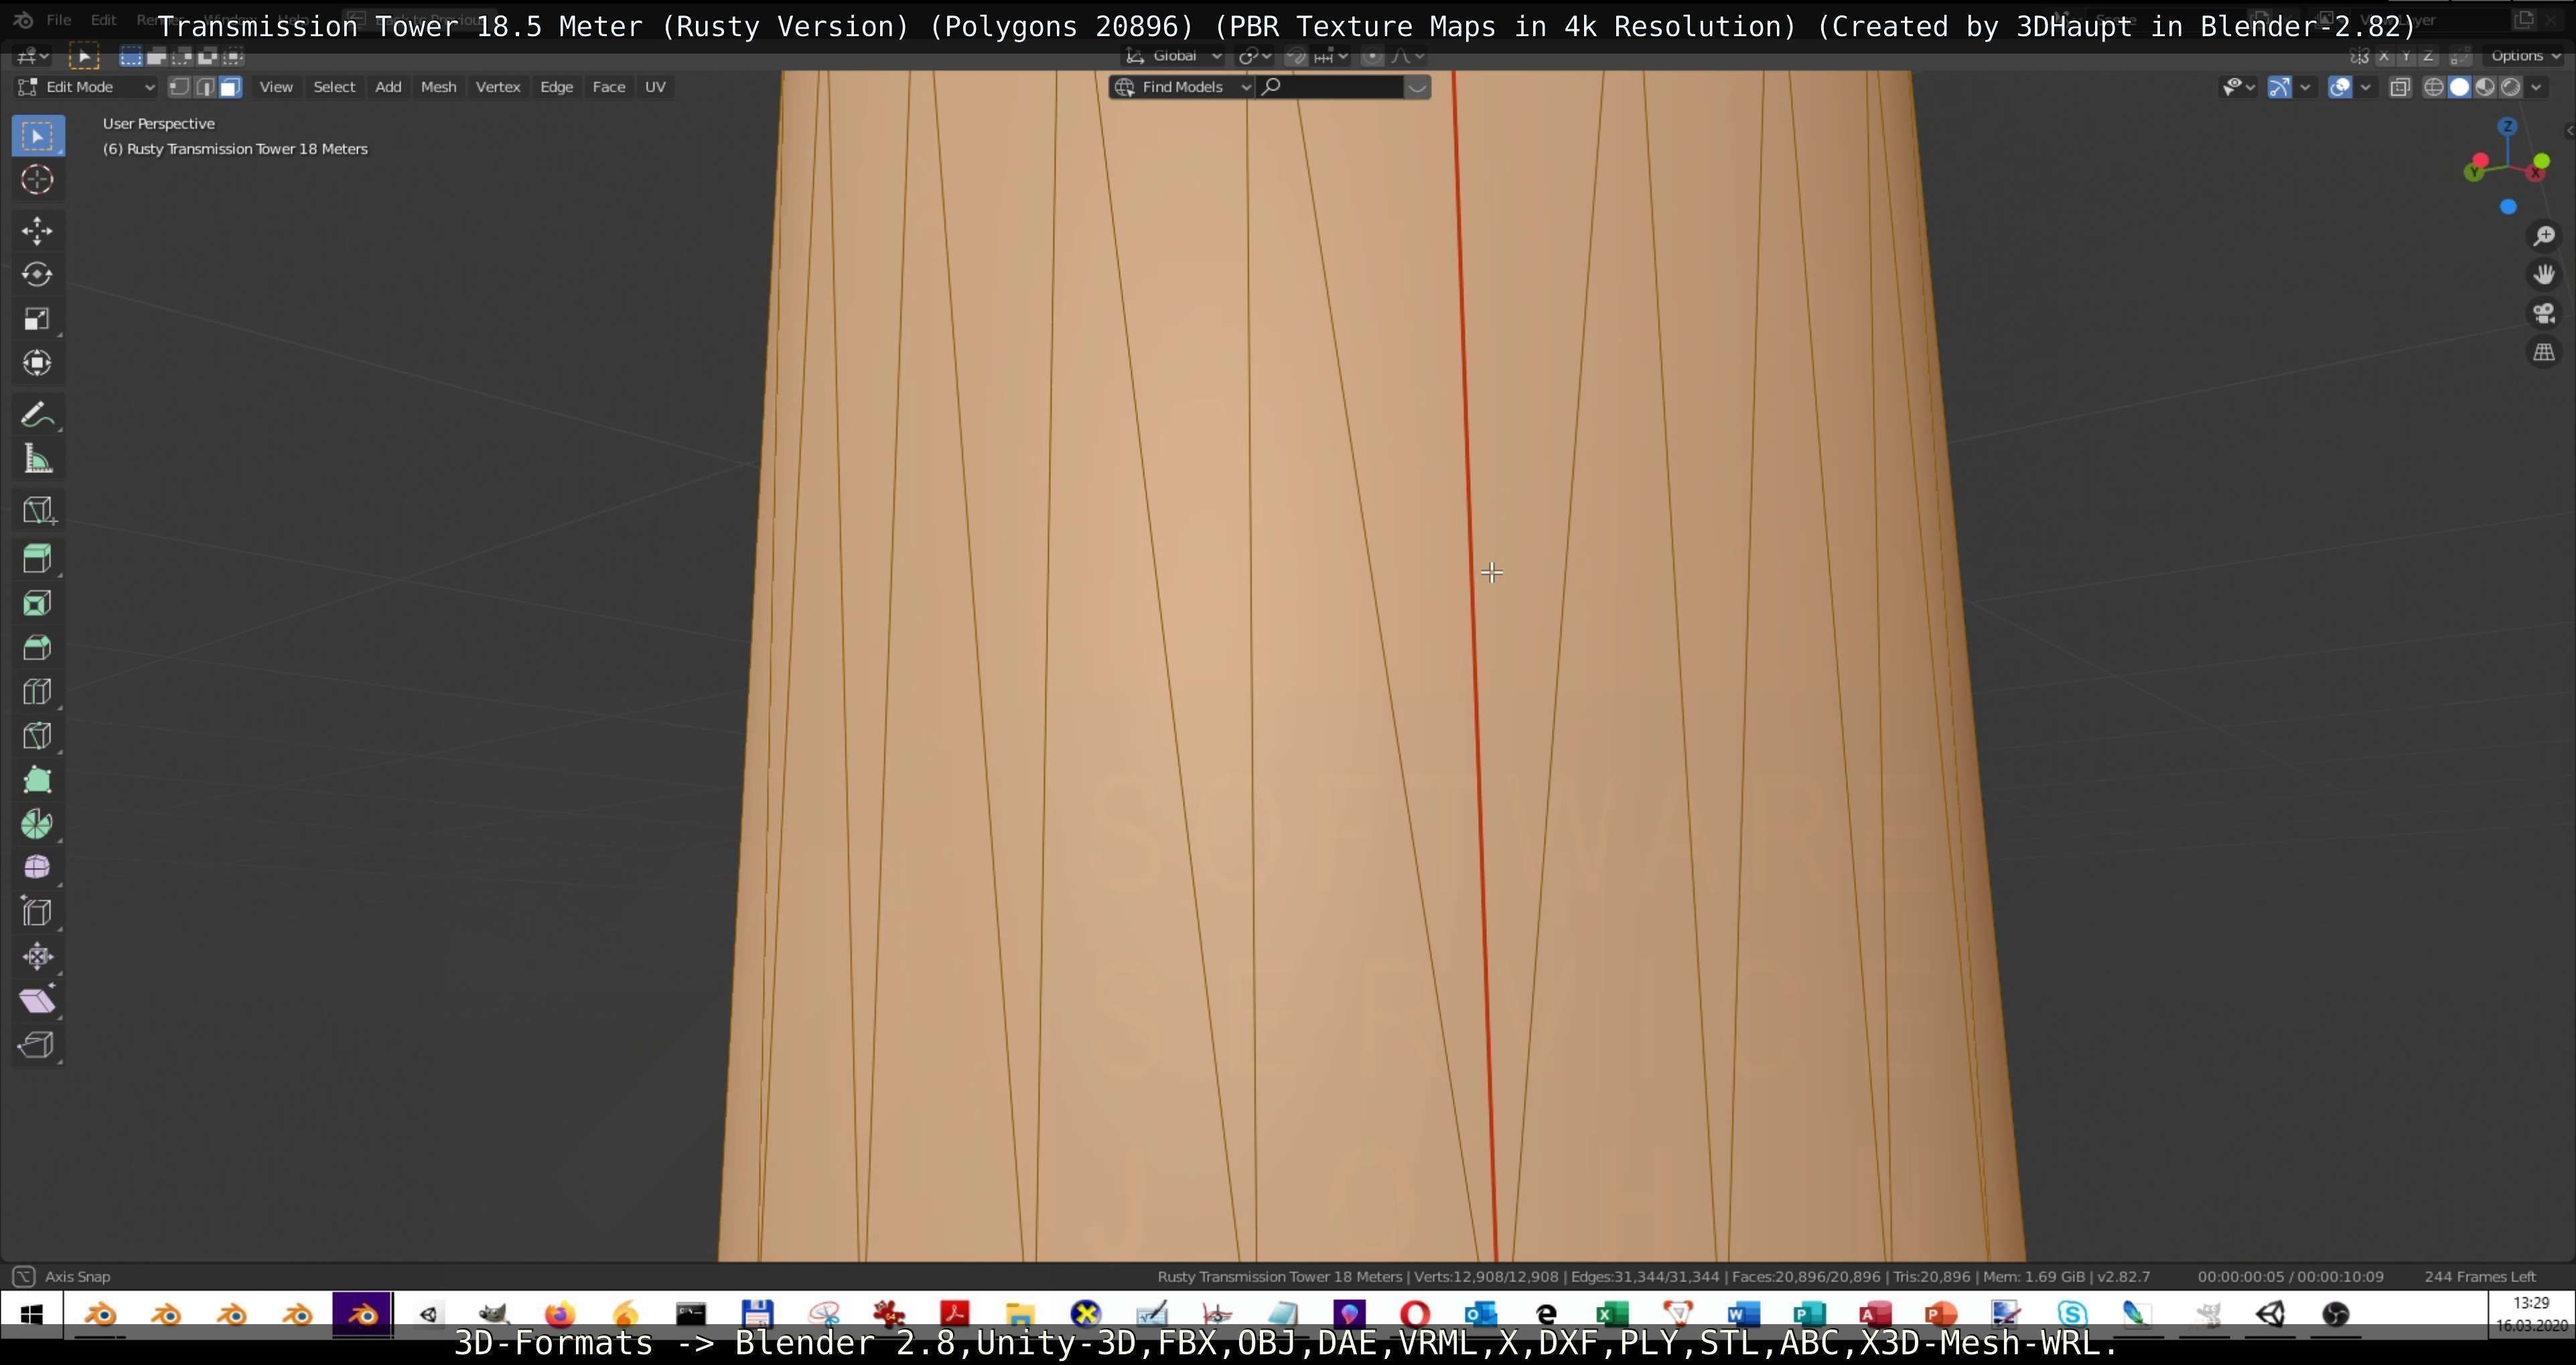
Task: Activate the 3D Cursor tool
Action: pyautogui.click(x=37, y=180)
